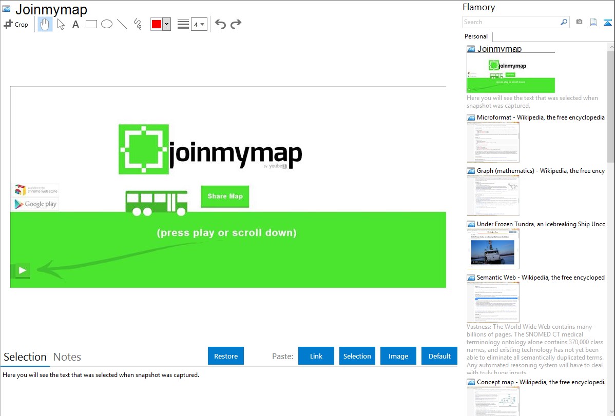Open the Graph (mathematics) snapshot thumbnail
The image size is (615, 416).
[493, 195]
